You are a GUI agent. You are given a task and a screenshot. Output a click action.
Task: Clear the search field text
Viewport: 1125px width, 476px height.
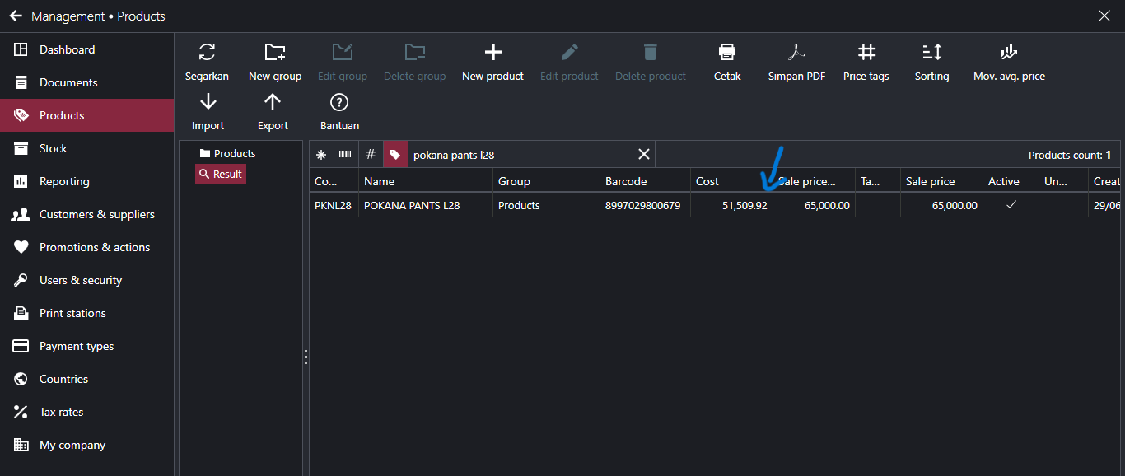644,155
